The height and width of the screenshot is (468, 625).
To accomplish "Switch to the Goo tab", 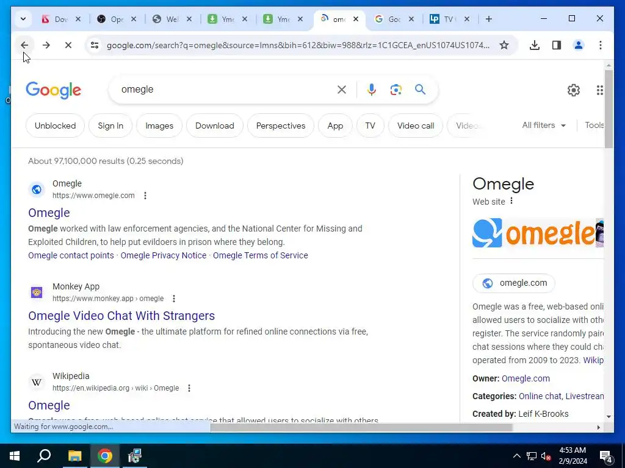I will (x=389, y=19).
